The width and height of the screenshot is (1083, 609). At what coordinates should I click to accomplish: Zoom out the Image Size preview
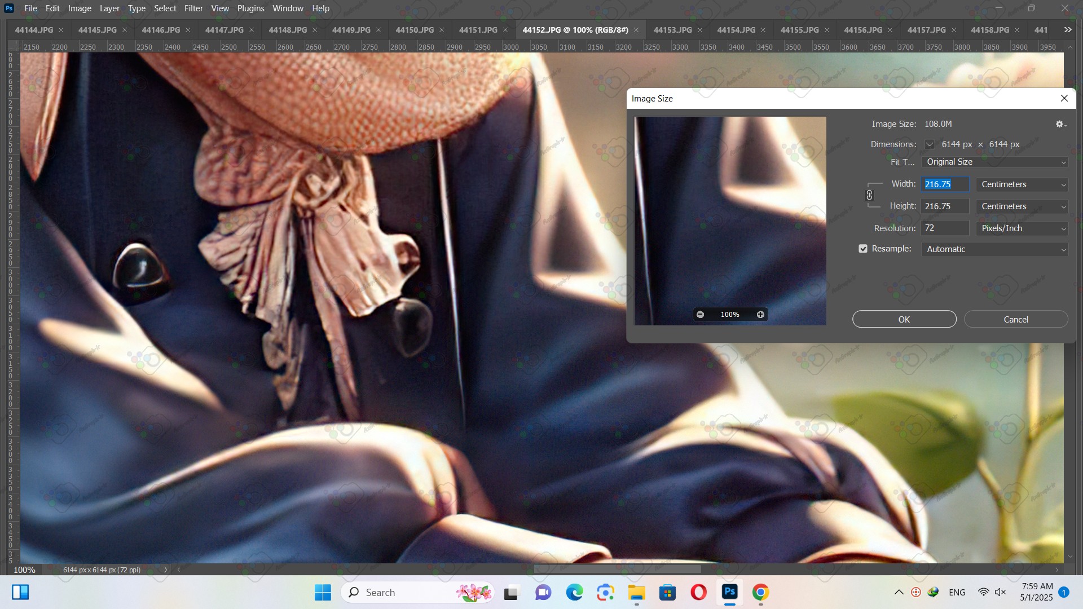tap(700, 315)
